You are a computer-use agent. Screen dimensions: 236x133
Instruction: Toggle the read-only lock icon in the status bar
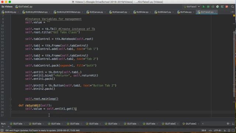click(x=225, y=130)
